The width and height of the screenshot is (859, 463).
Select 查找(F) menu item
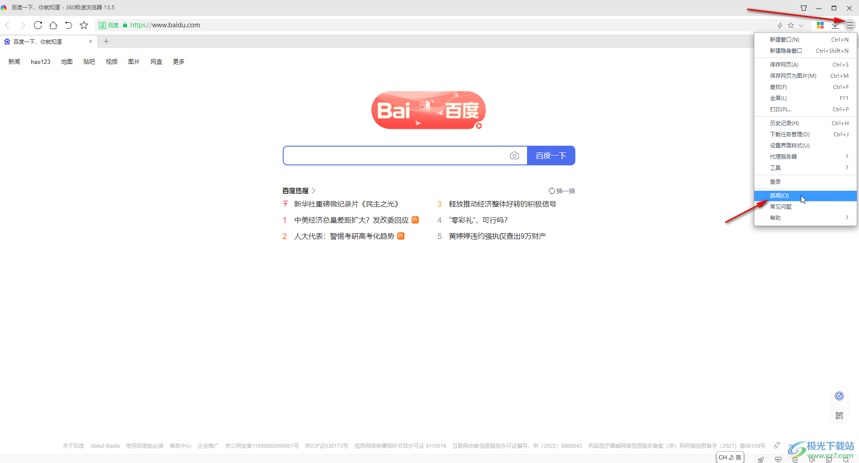(x=805, y=87)
